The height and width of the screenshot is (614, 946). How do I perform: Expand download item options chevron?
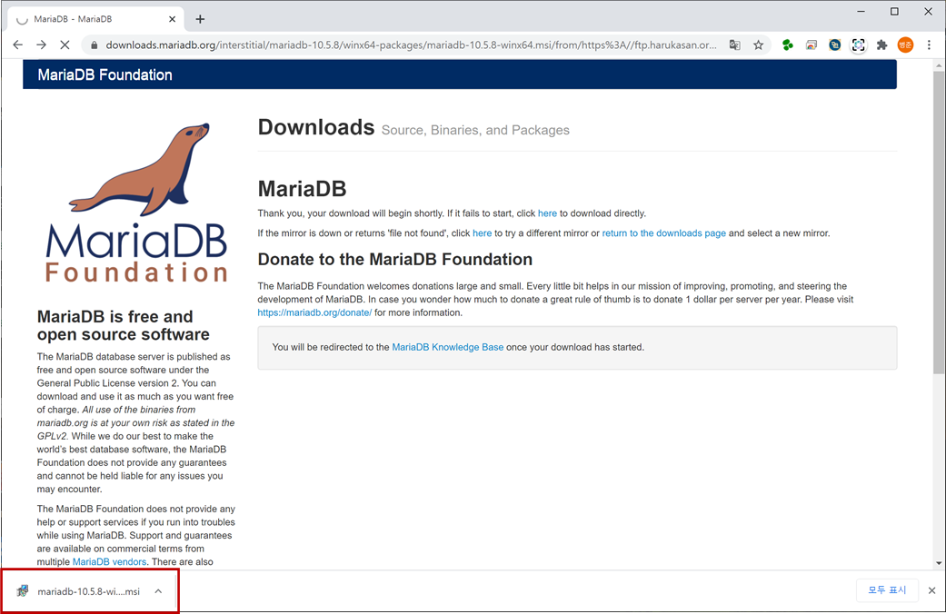(158, 591)
